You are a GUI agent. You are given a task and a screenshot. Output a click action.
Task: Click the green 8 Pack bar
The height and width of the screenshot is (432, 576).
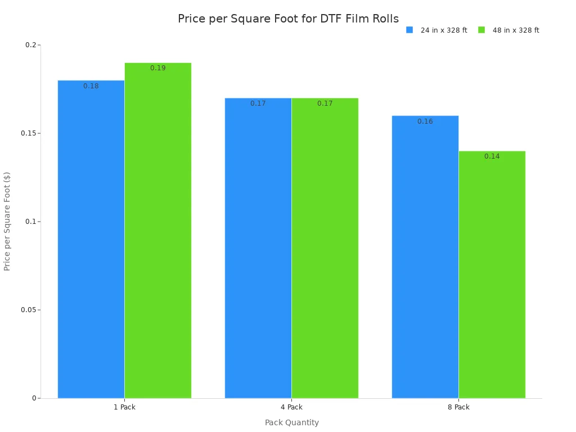tap(492, 276)
